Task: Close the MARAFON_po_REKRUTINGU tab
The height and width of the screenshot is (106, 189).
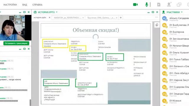Action: click(x=83, y=18)
